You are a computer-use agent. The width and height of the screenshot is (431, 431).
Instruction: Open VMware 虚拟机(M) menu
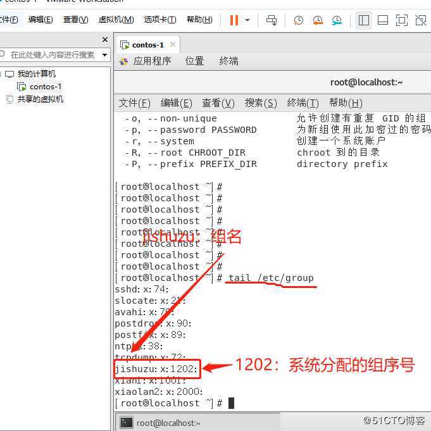pos(116,20)
